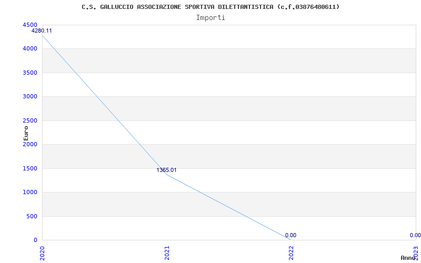Click the 4500 y-axis tick label

(x=29, y=25)
